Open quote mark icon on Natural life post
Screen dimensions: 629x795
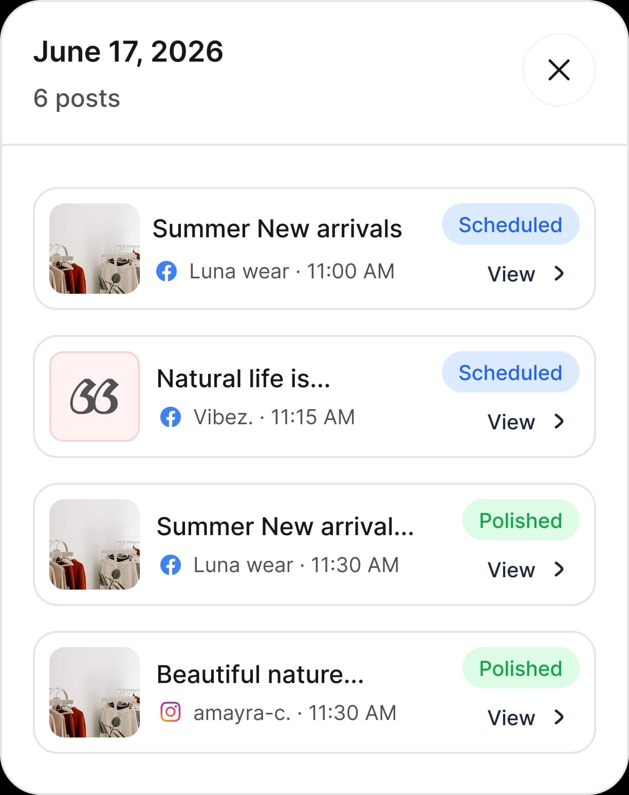tap(95, 396)
